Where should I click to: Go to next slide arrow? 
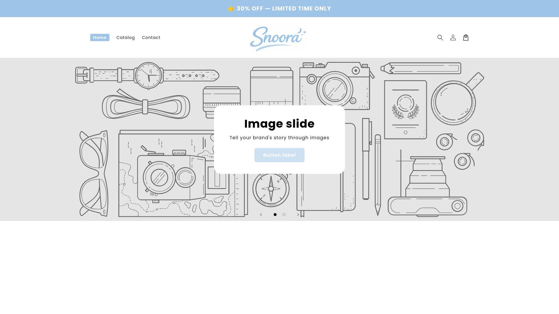click(x=298, y=215)
